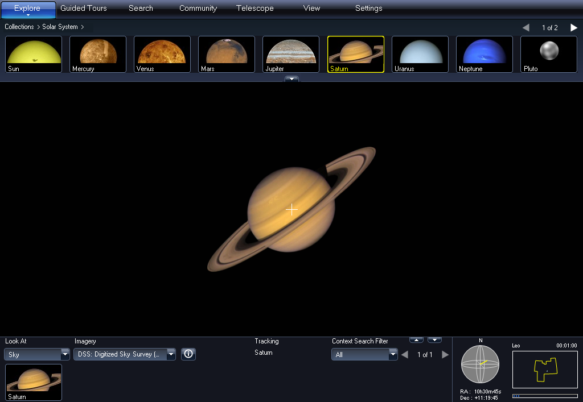Collapse the top thumbnail strip
The image size is (583, 402).
pos(291,79)
